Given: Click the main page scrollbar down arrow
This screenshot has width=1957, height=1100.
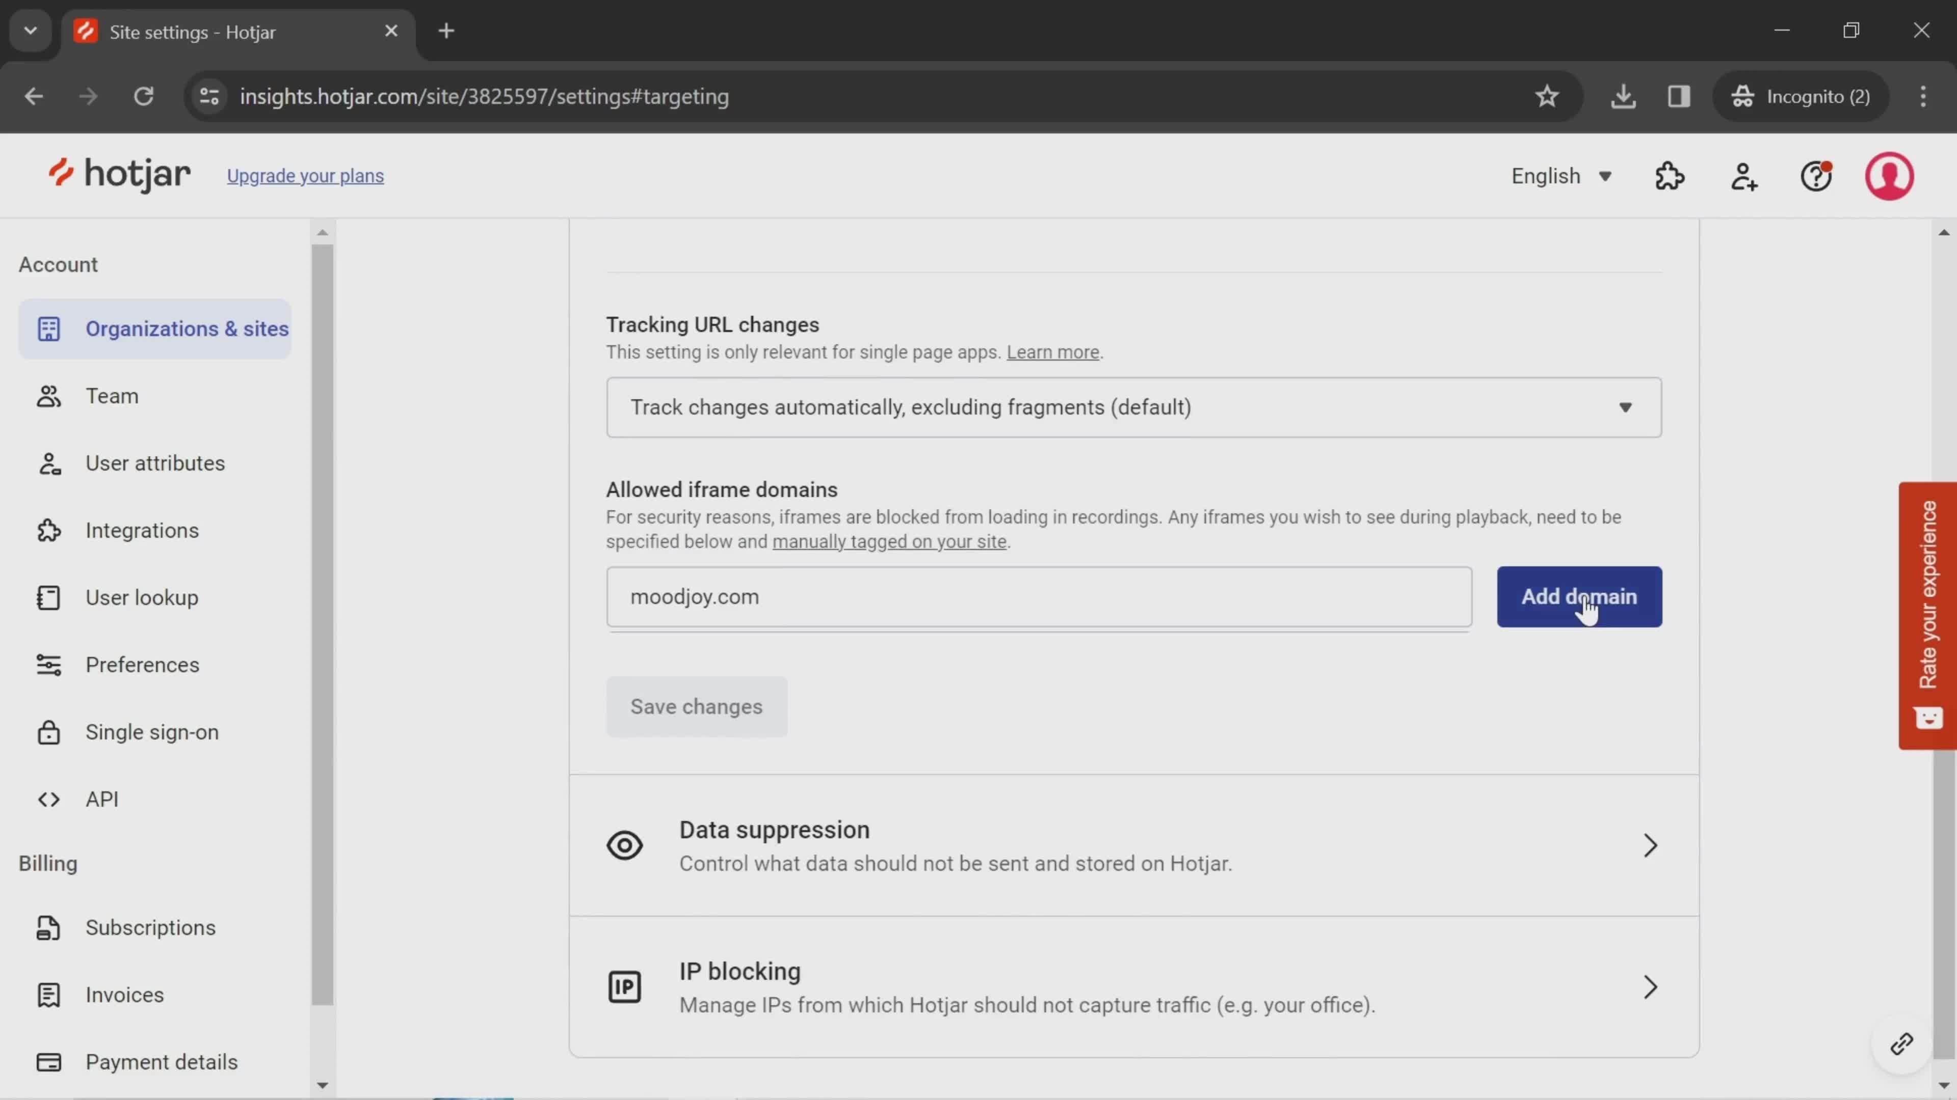Looking at the screenshot, I should point(1944,1085).
